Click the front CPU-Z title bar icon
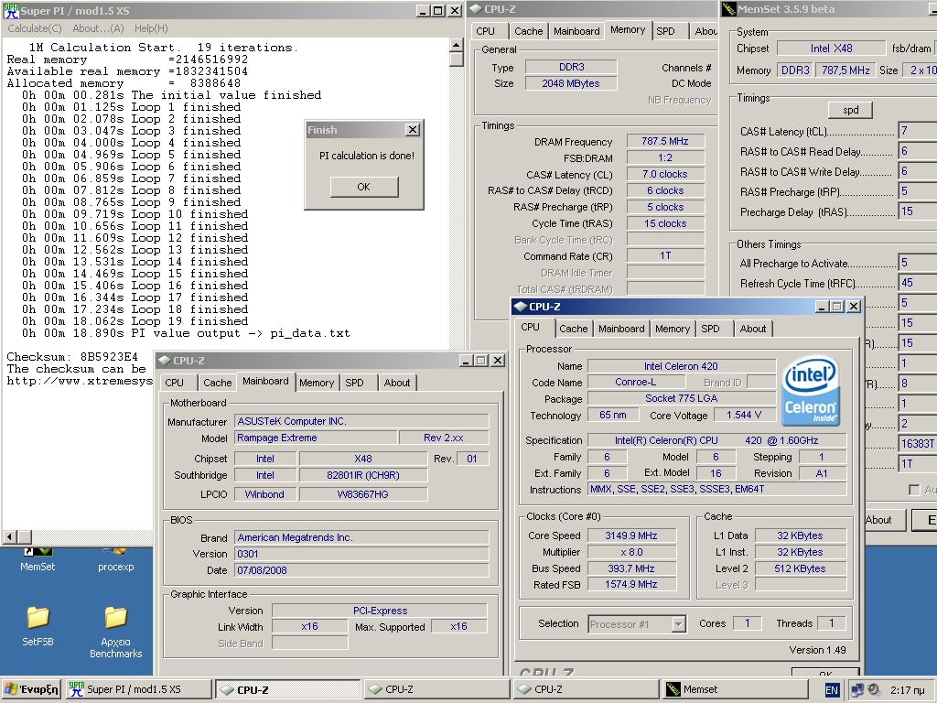 (x=520, y=307)
